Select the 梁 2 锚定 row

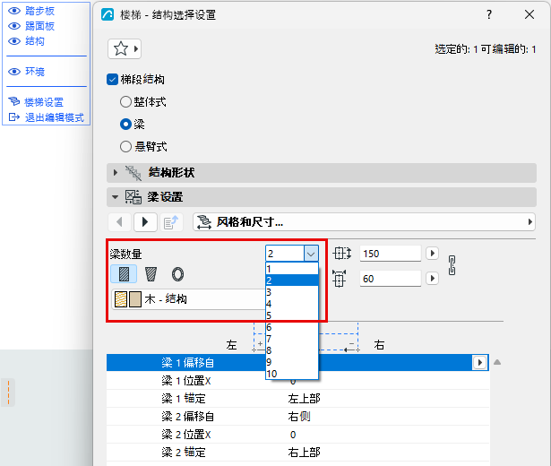(297, 453)
